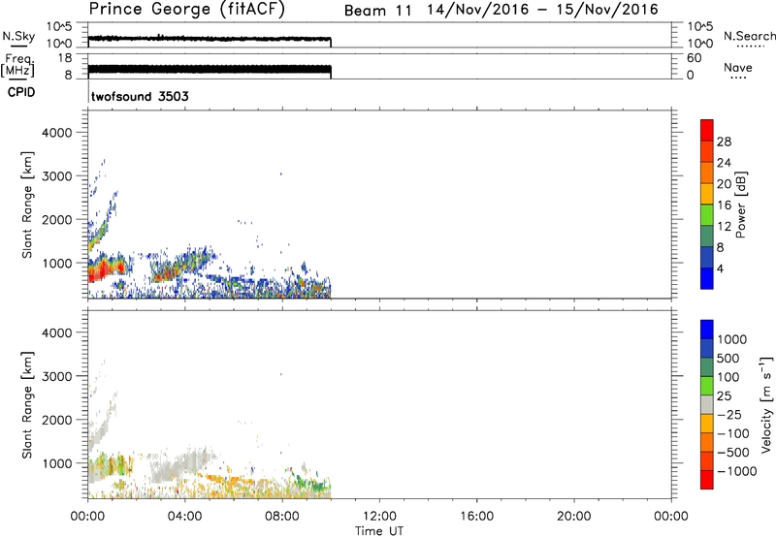
Task: Click the '3000' tick of the power panel
Action: [x=57, y=176]
